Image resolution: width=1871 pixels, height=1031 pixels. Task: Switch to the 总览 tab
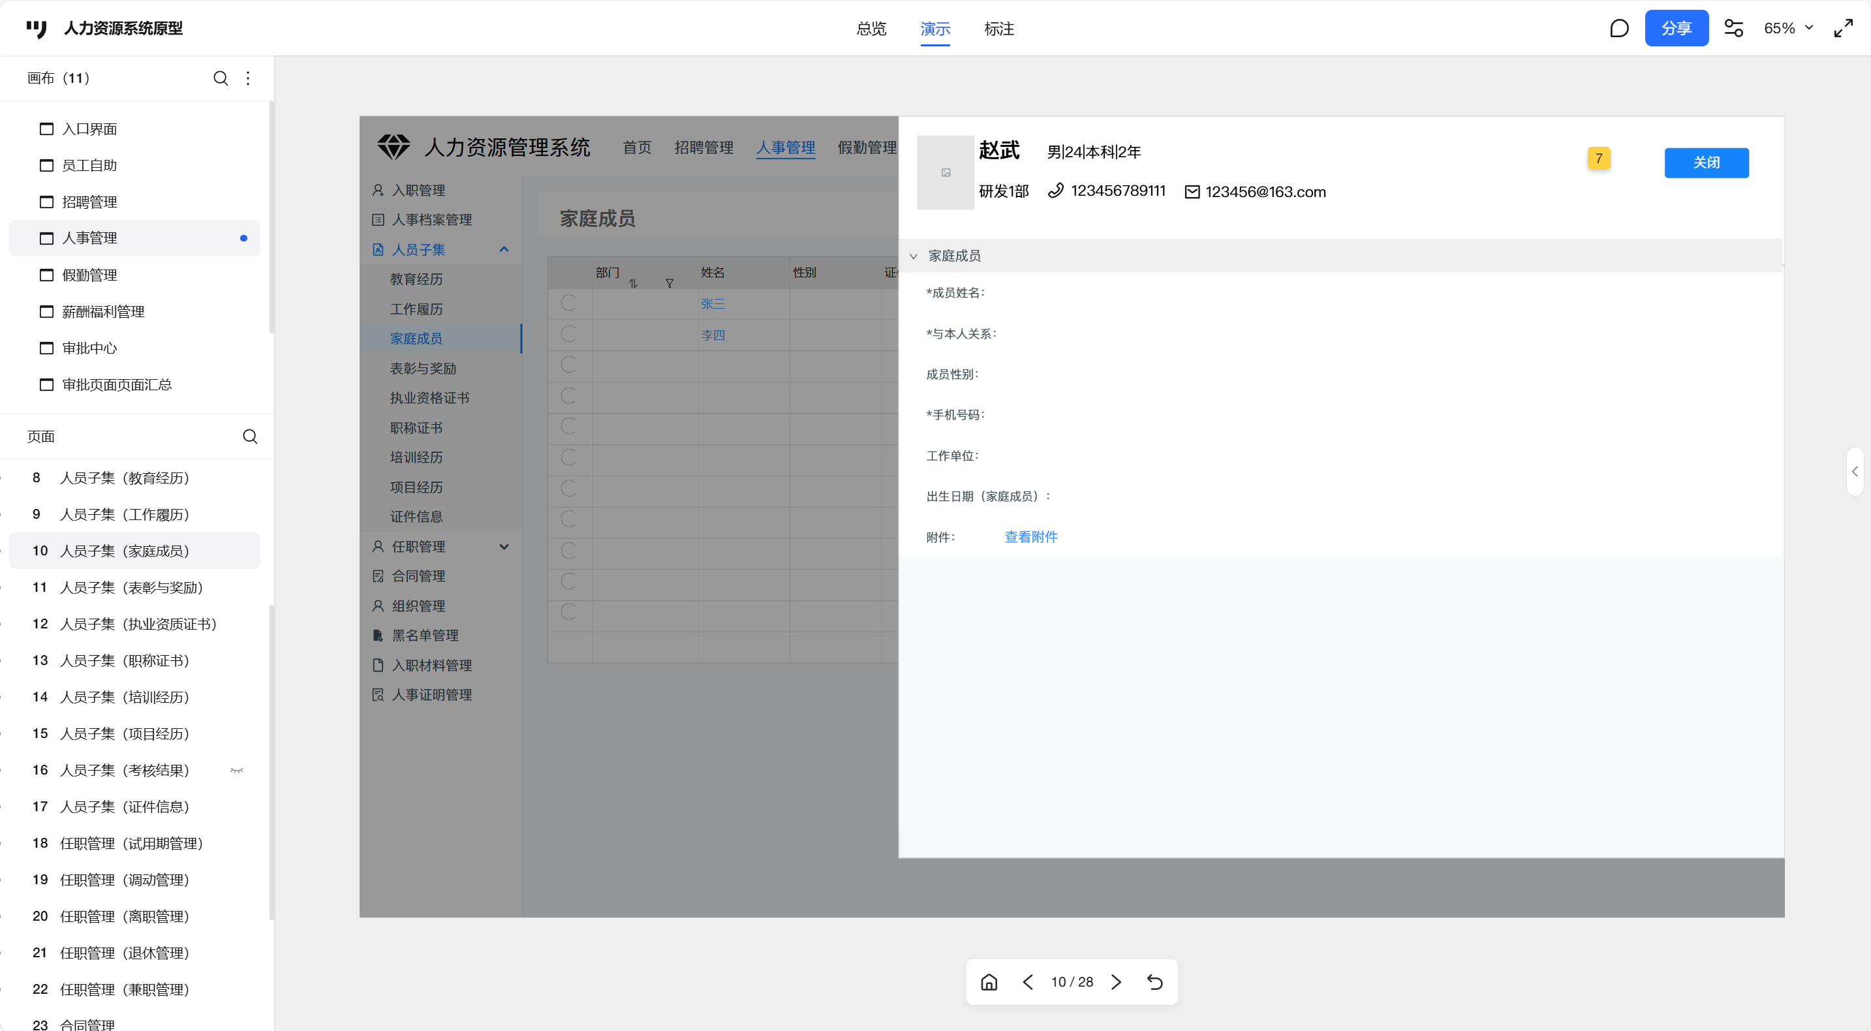[871, 29]
